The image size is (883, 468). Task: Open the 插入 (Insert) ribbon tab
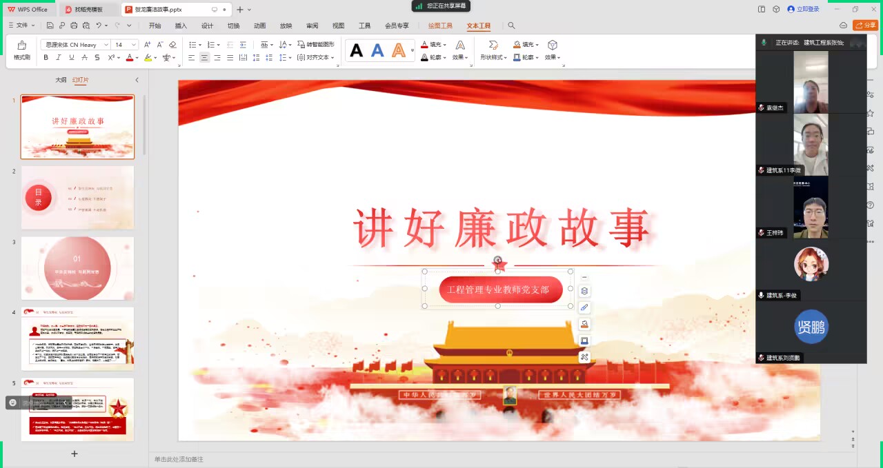click(x=181, y=26)
